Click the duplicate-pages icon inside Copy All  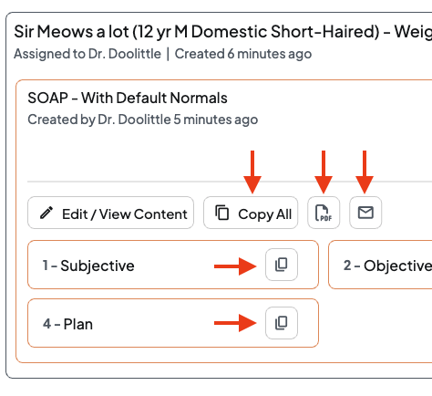222,213
